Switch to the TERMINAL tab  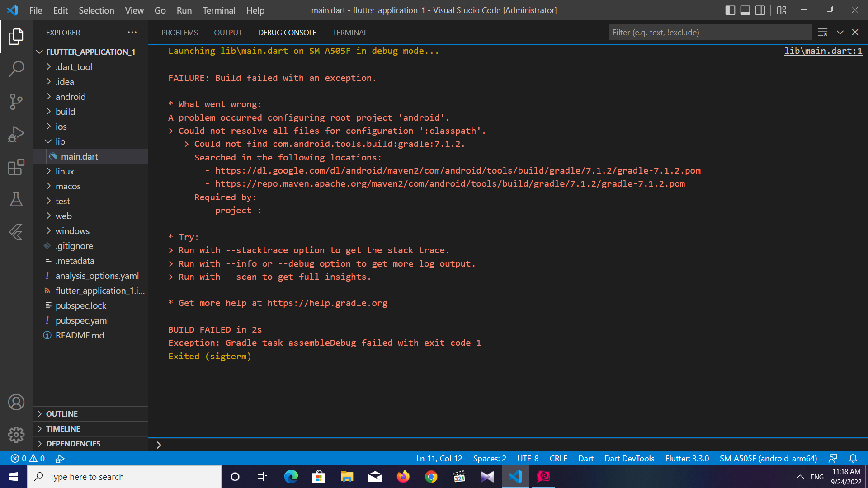click(349, 33)
